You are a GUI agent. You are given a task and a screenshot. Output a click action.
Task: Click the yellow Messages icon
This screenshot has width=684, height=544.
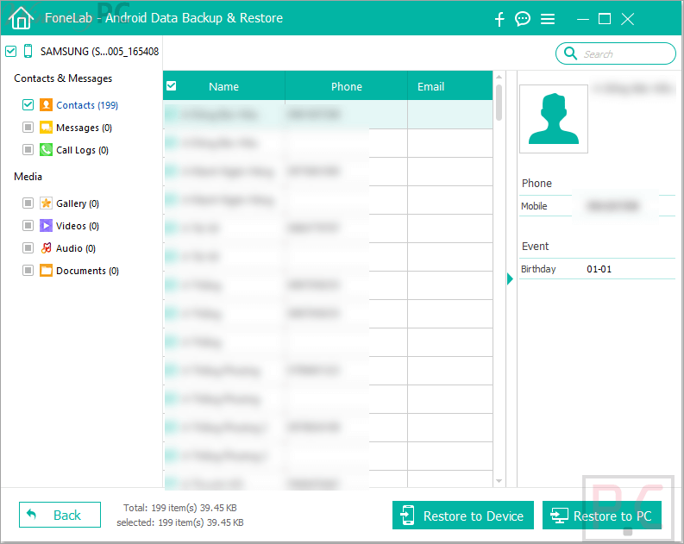tap(46, 128)
